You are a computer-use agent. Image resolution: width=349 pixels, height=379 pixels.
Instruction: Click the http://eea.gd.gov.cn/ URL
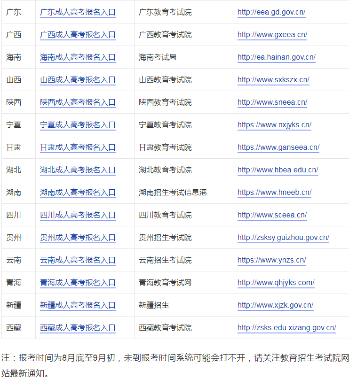coord(271,12)
